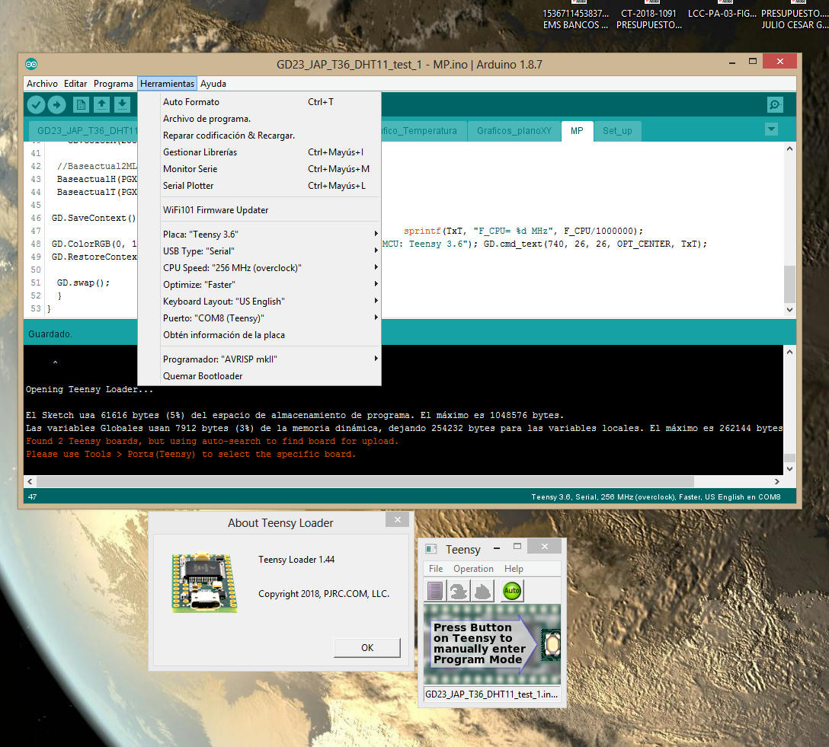Click OK in About Teensy Loader

point(367,648)
